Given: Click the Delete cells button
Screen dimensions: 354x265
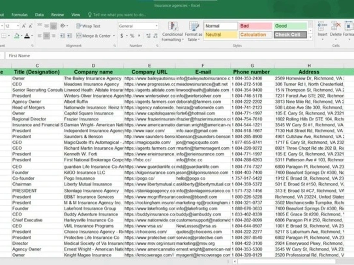Looking at the screenshot, I should tap(336, 31).
